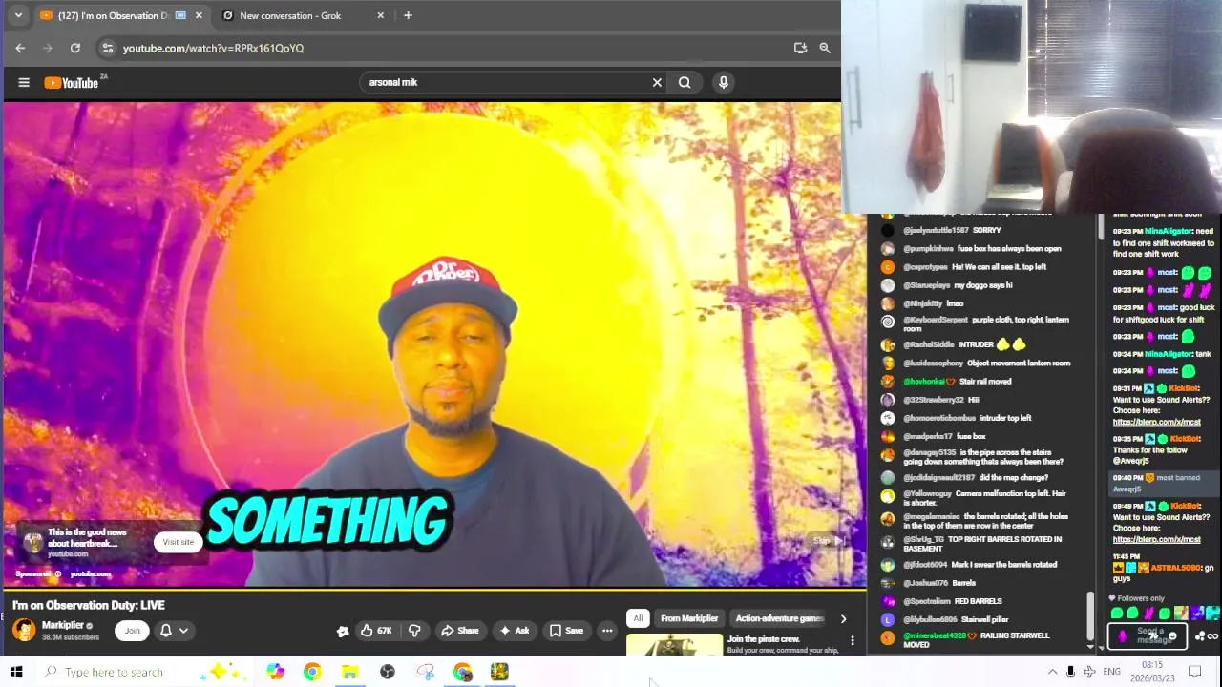Viewport: 1222px width, 687px height.
Task: Open options for the pirate crew ad
Action: point(853,641)
